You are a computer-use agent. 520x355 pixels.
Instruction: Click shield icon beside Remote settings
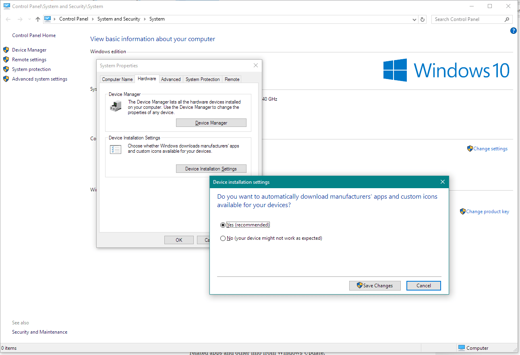[x=6, y=60]
